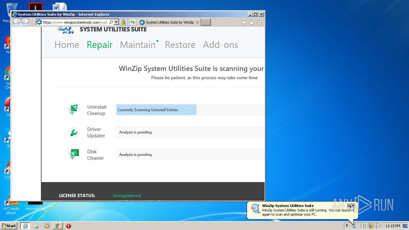This screenshot has height=230, width=409.
Task: Click Internet Explorer taskbar icon
Action: [25, 226]
